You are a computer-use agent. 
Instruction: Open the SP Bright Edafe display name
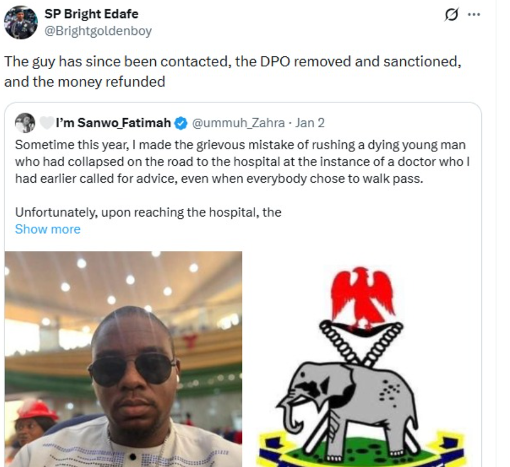click(x=91, y=14)
